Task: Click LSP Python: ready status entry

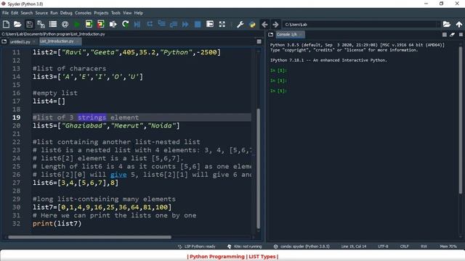Action: tap(197, 246)
